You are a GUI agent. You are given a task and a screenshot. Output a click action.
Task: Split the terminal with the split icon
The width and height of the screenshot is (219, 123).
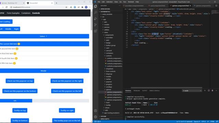209,91
